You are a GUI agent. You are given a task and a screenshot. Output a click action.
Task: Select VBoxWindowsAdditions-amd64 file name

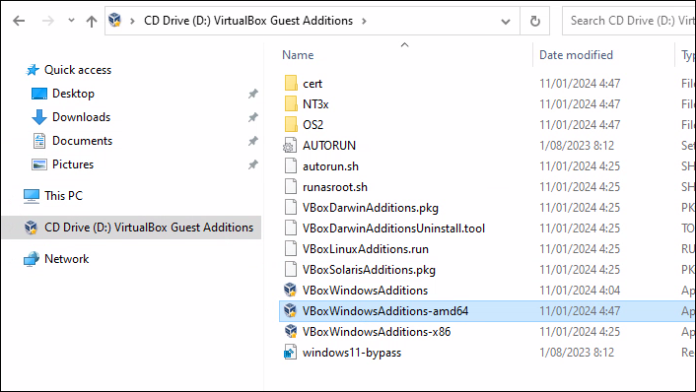click(x=385, y=311)
